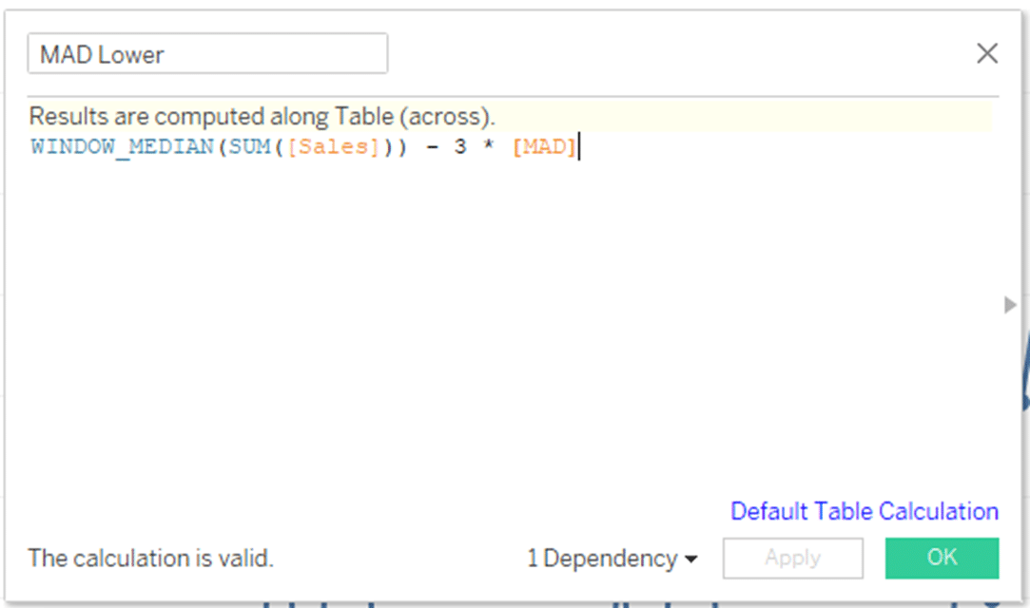Click the calculation is valid status text
1030x608 pixels.
click(x=150, y=559)
